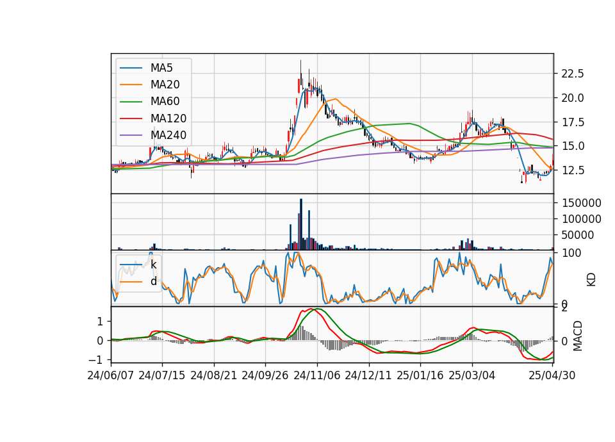615x442 pixels.
Task: Click the 24/11/06 date axis label
Action: (317, 375)
